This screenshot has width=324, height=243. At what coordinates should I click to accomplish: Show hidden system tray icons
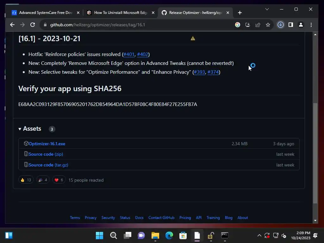pos(259,235)
